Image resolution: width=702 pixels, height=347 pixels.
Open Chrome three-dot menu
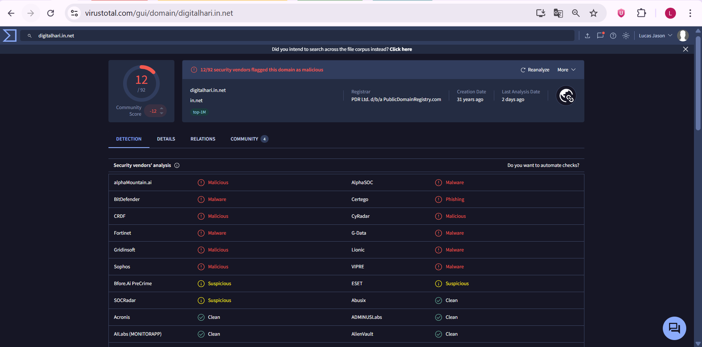click(x=690, y=13)
